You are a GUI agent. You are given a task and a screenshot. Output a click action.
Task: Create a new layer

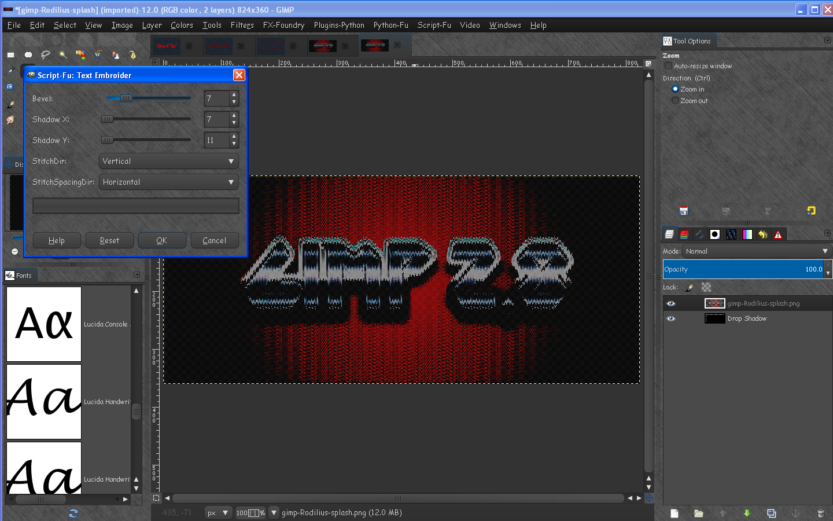674,513
